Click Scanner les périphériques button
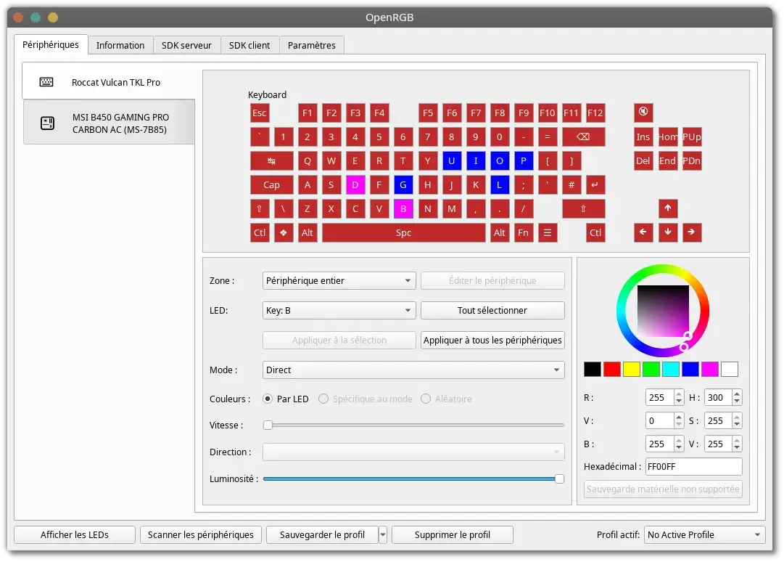 tap(200, 534)
